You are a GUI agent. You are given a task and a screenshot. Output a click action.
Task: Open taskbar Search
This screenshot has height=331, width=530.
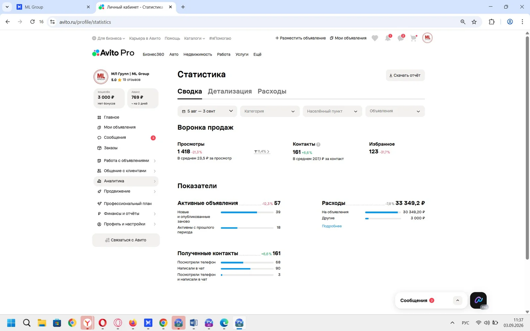point(26,323)
